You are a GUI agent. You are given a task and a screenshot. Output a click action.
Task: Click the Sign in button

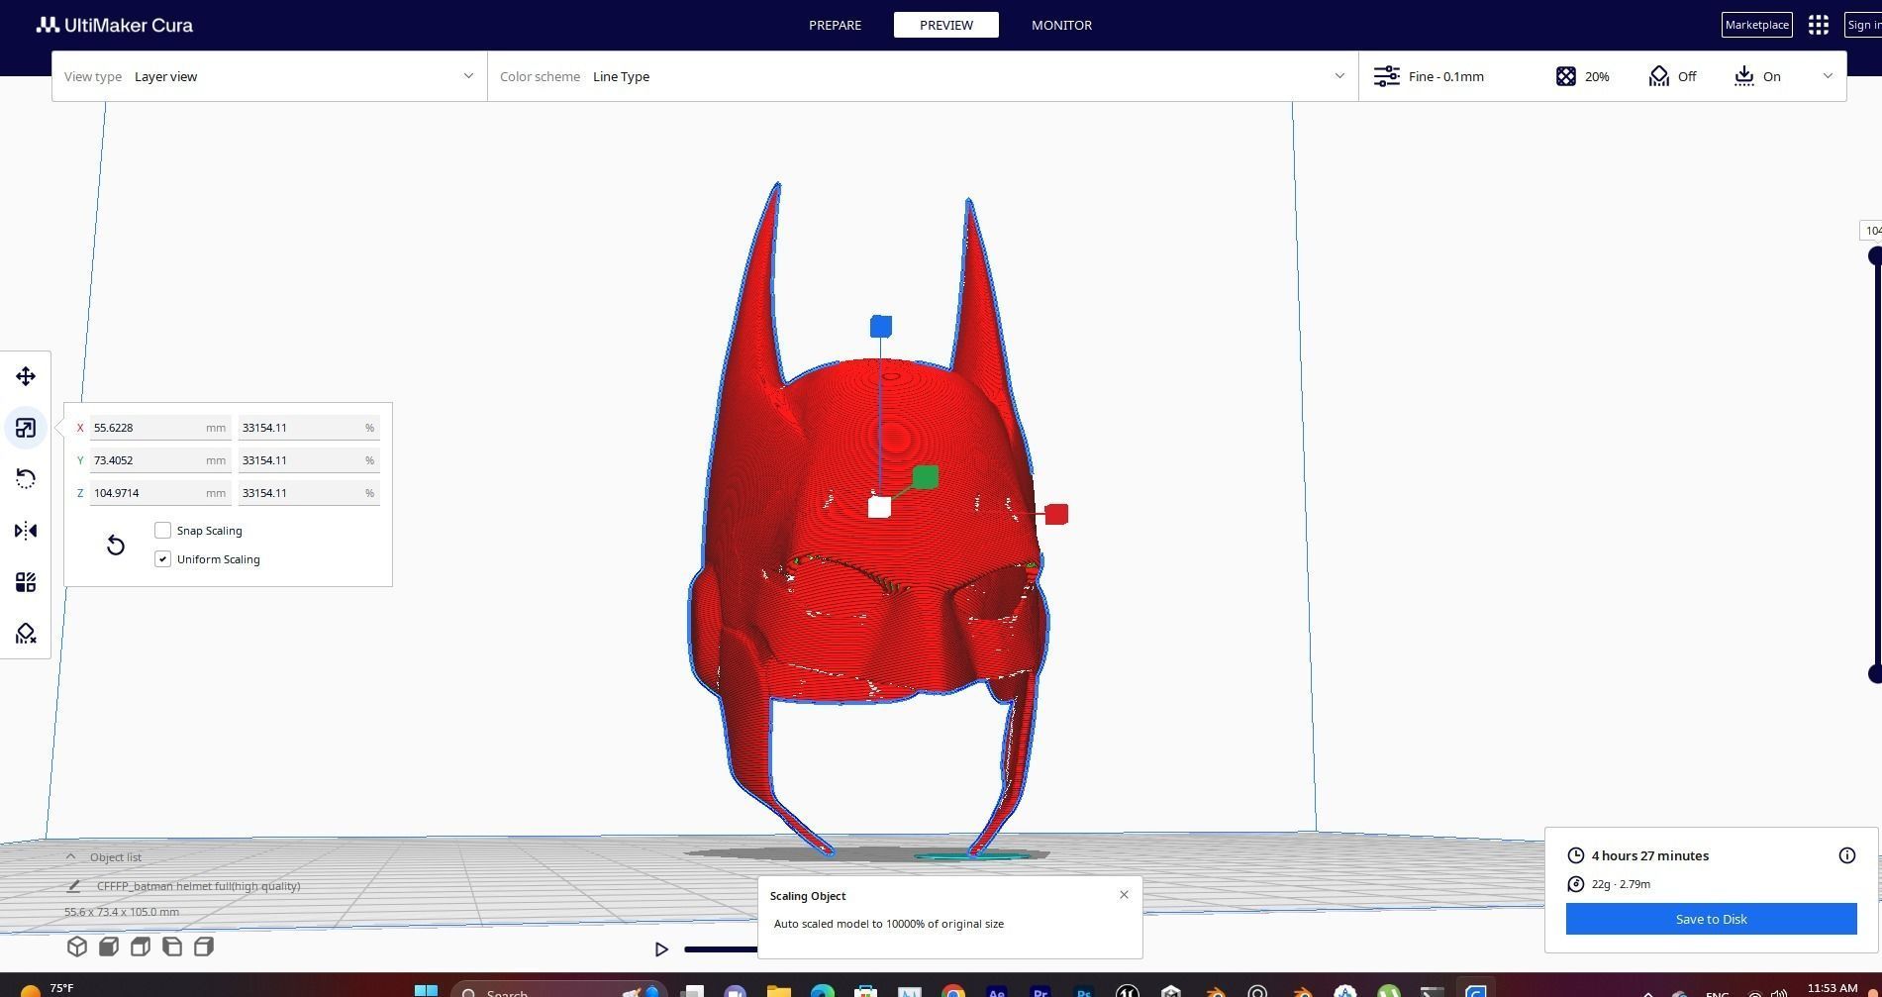pos(1863,25)
